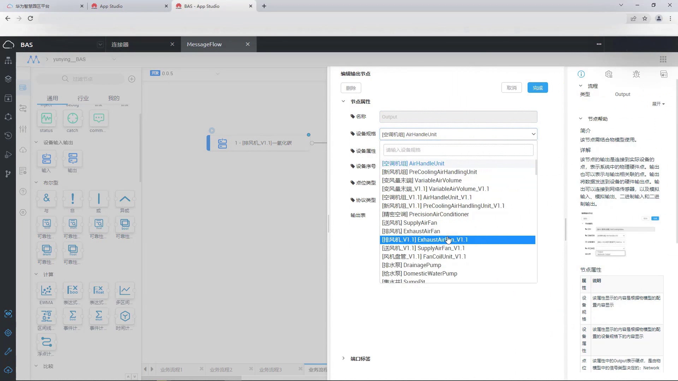
Task: Open the settings gear icon in right panel
Action: [x=609, y=74]
